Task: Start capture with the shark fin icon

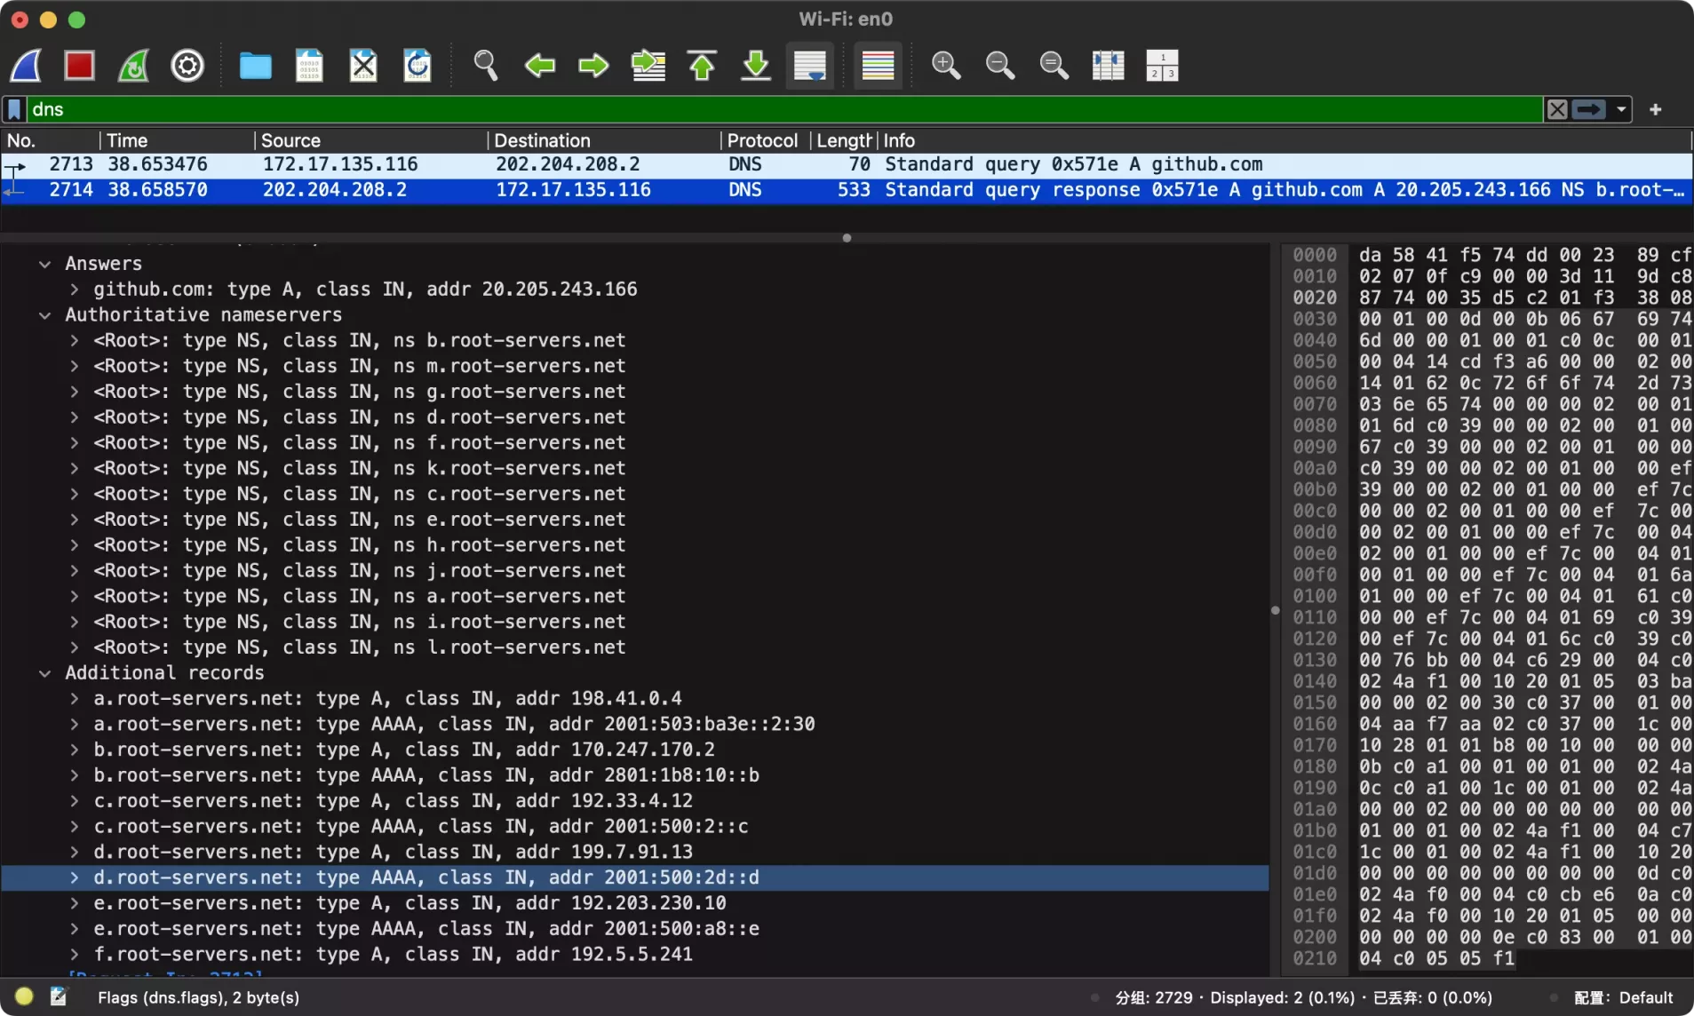Action: 26,66
